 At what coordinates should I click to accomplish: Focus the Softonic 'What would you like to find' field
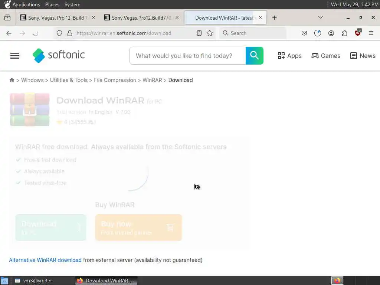(188, 56)
